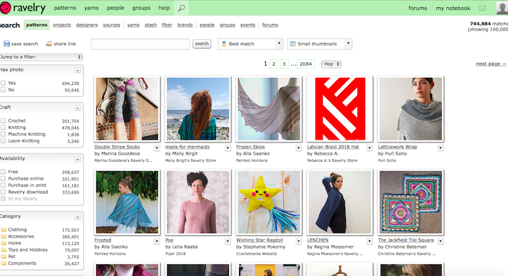Switch to the brands search tab
Screen dimensions: 508x276
coord(185,25)
